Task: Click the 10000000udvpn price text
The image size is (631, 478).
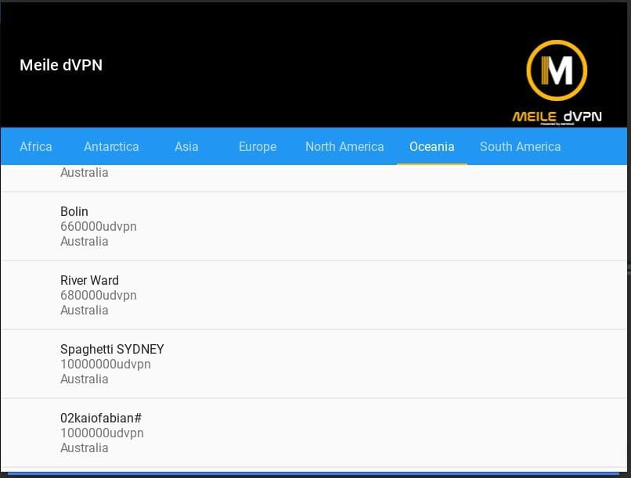Action: point(106,364)
